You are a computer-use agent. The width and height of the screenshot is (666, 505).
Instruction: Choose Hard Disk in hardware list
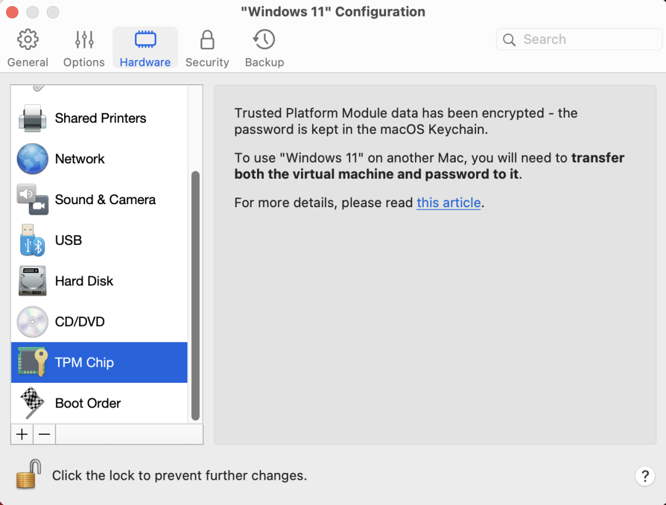click(99, 281)
